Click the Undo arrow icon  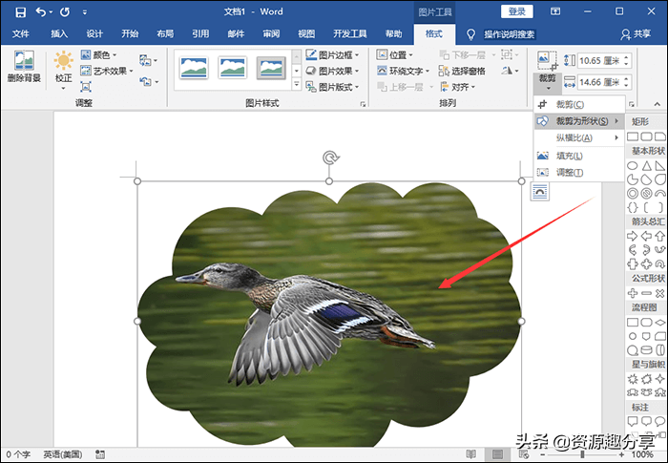(41, 11)
